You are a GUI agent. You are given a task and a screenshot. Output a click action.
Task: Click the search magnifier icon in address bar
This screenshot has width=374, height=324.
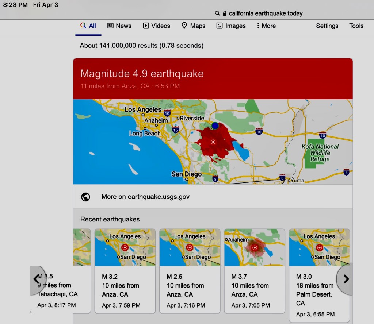point(217,13)
